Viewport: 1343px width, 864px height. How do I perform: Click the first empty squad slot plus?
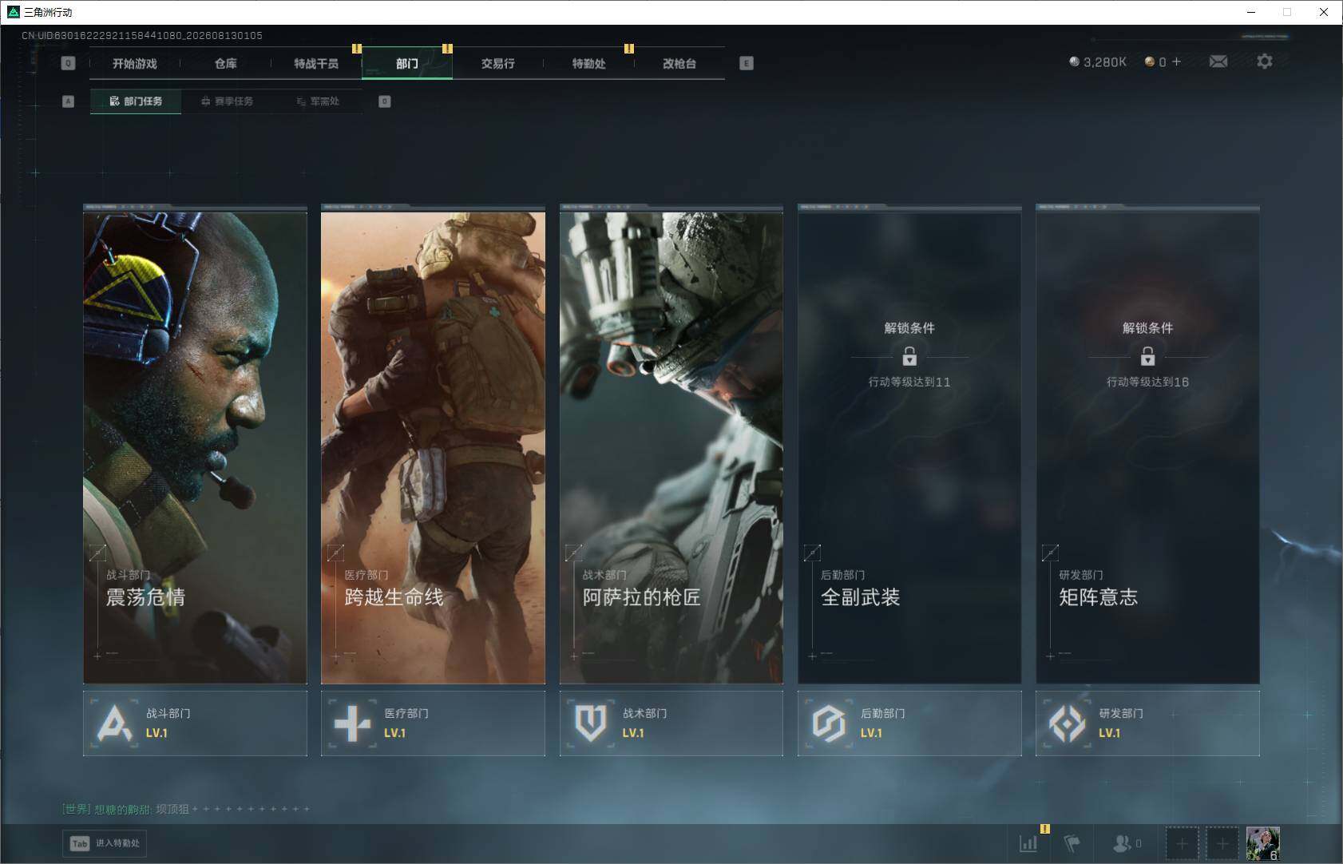[1182, 843]
